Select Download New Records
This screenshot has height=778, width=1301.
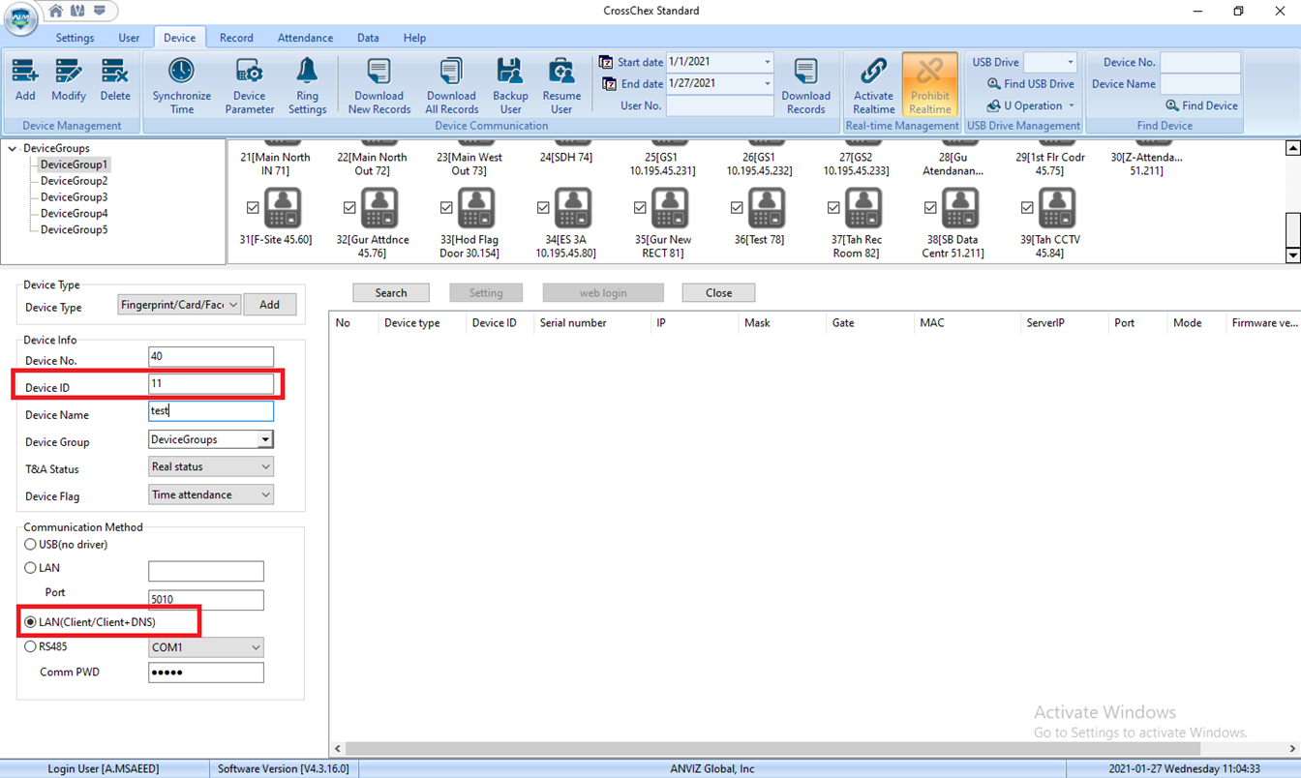378,85
